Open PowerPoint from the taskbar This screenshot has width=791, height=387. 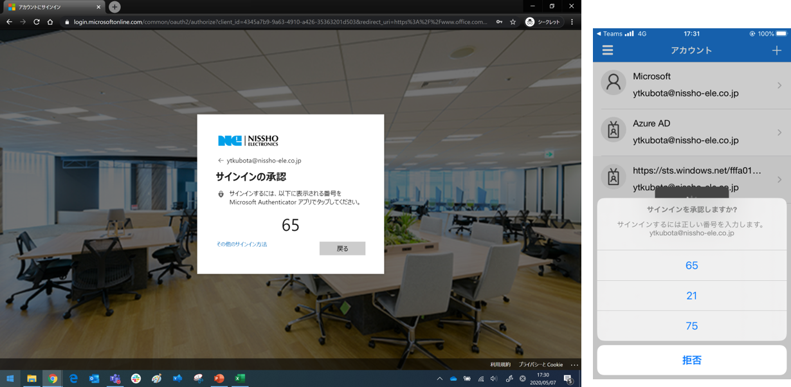click(219, 379)
